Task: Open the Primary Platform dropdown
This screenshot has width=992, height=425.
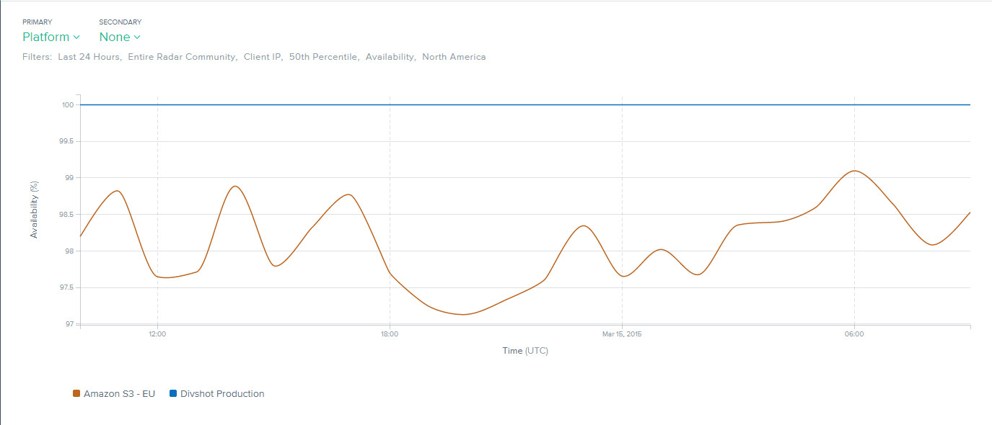Action: pyautogui.click(x=51, y=37)
